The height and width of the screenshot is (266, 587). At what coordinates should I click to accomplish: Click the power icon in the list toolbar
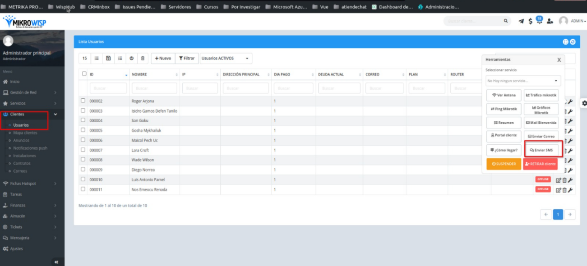131,58
